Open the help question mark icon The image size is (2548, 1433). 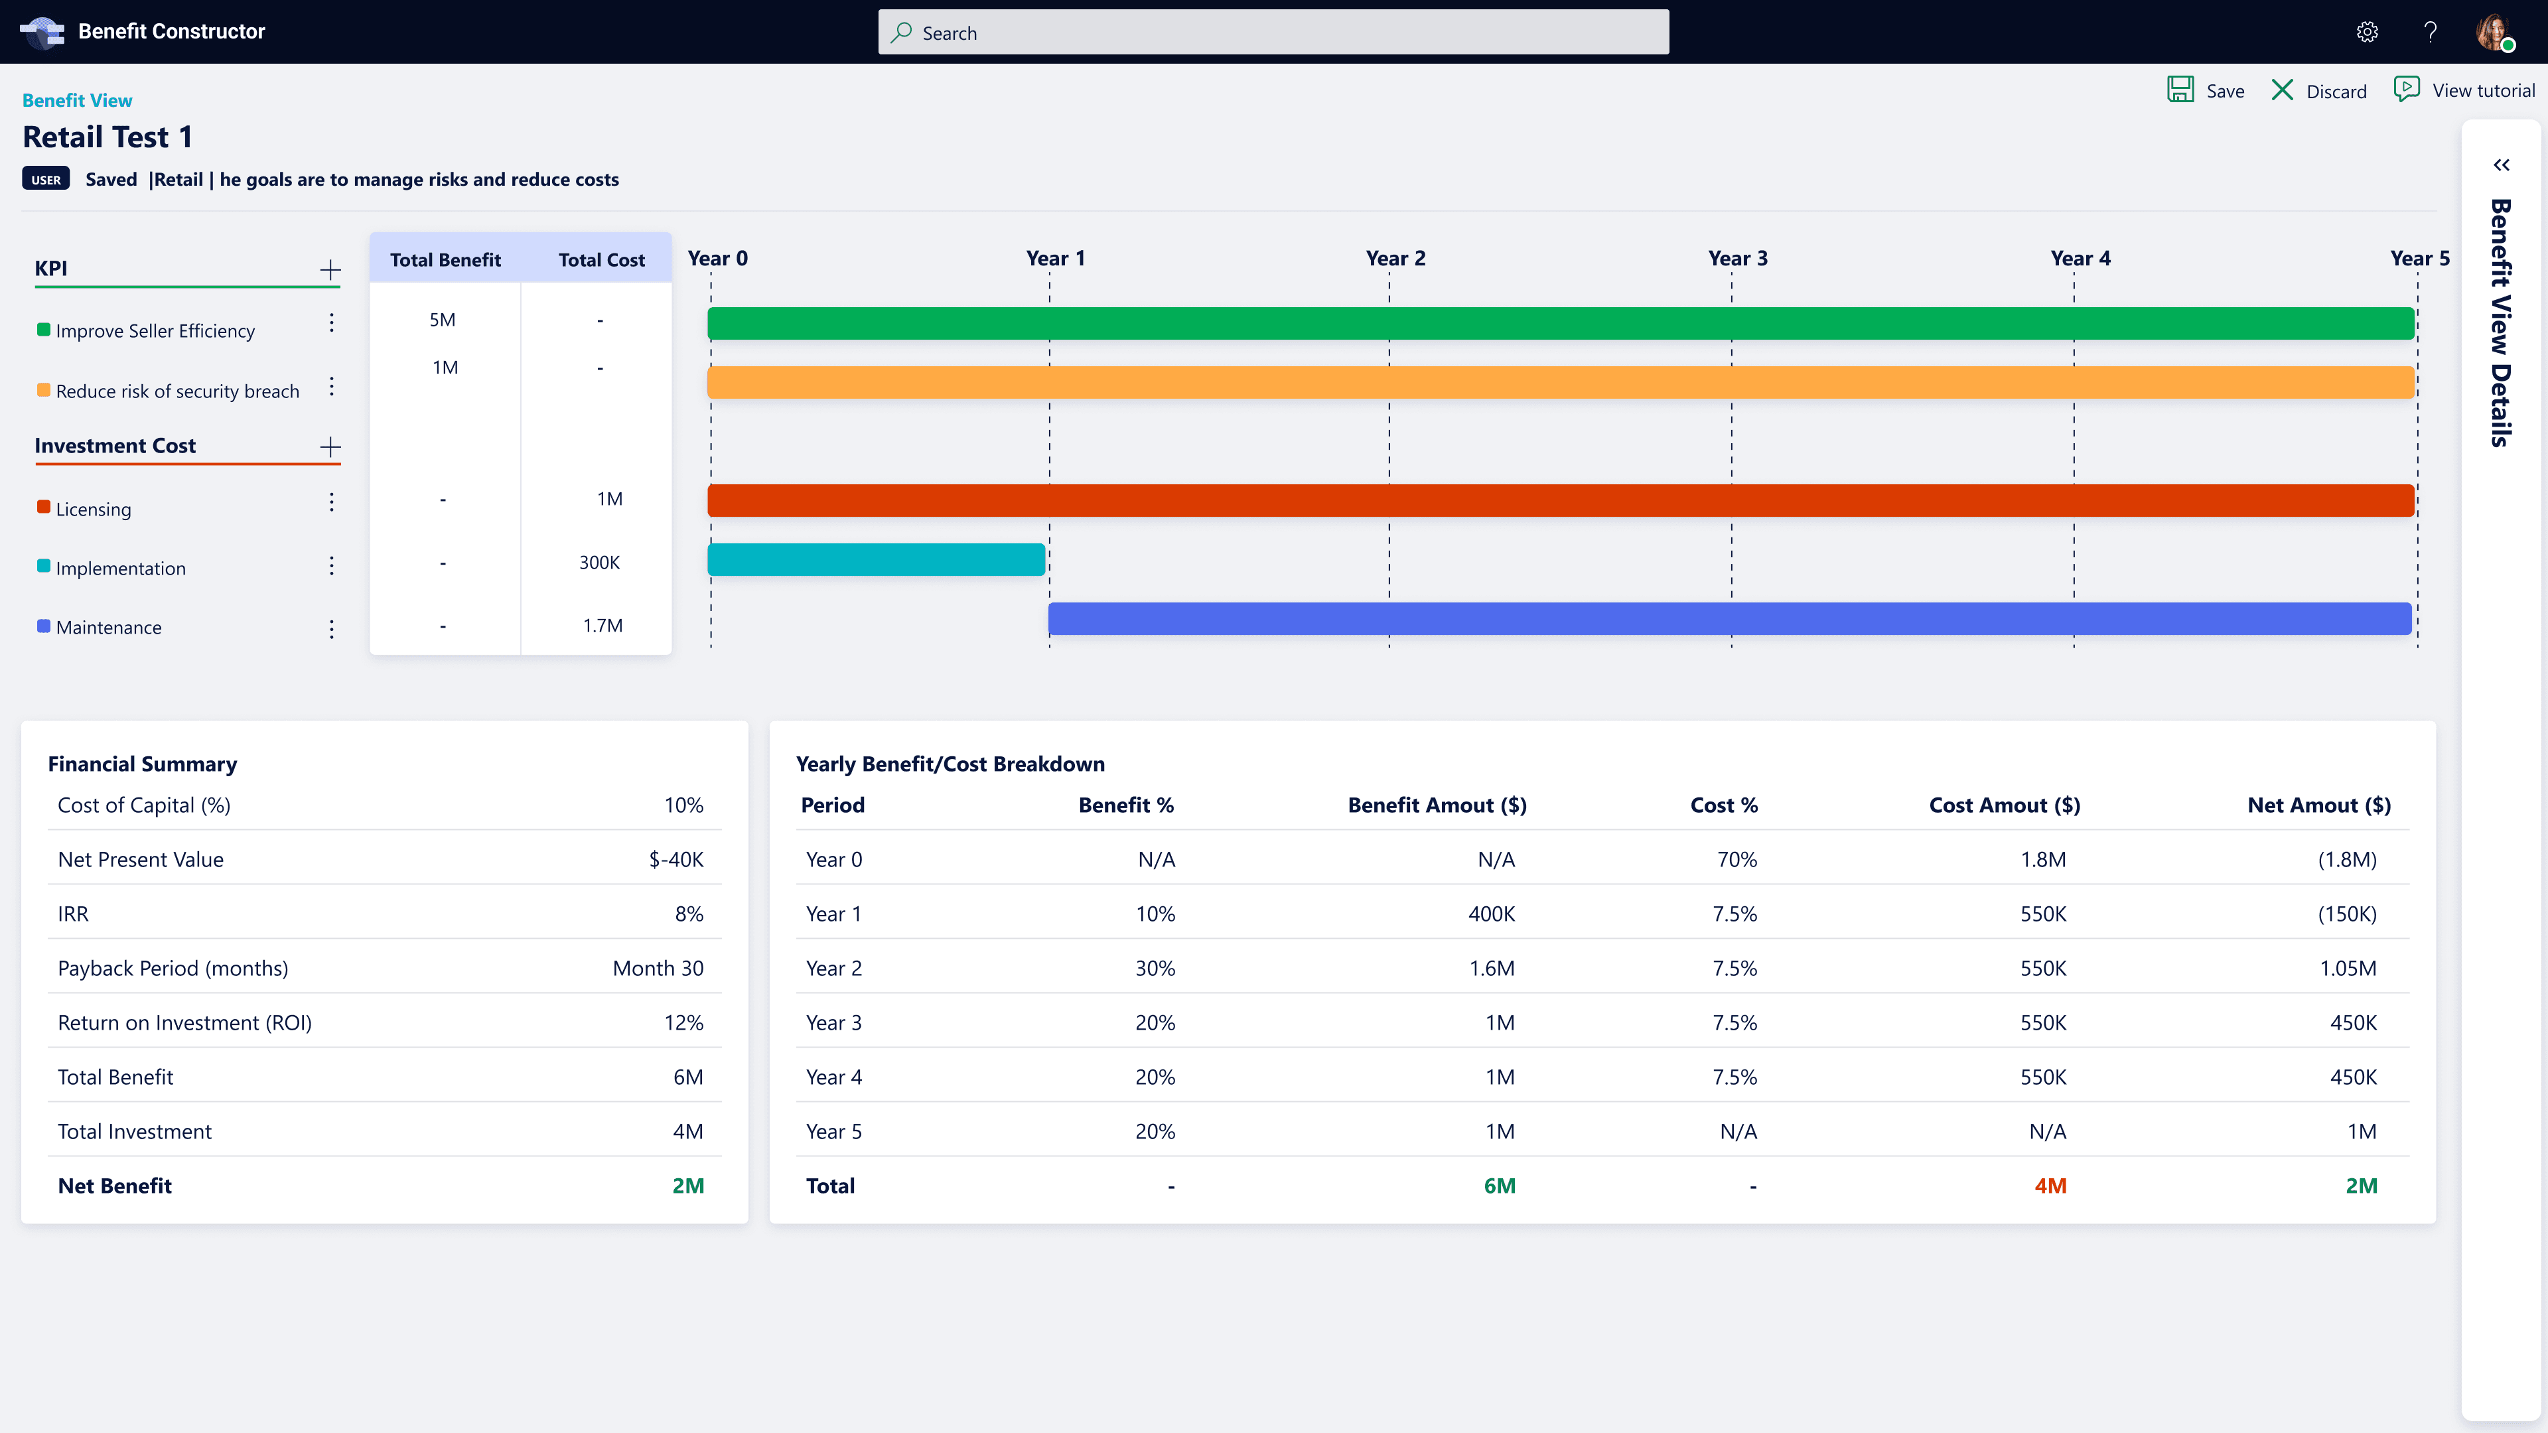click(x=2431, y=32)
